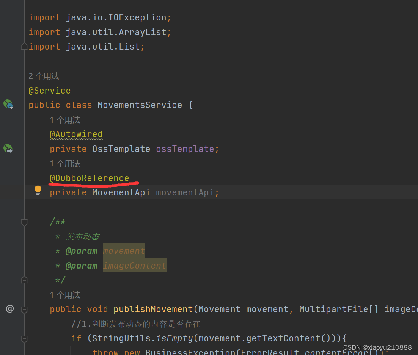The image size is (418, 355).
Task: Click the movement parameter inlay in the Javadoc
Action: click(x=123, y=250)
